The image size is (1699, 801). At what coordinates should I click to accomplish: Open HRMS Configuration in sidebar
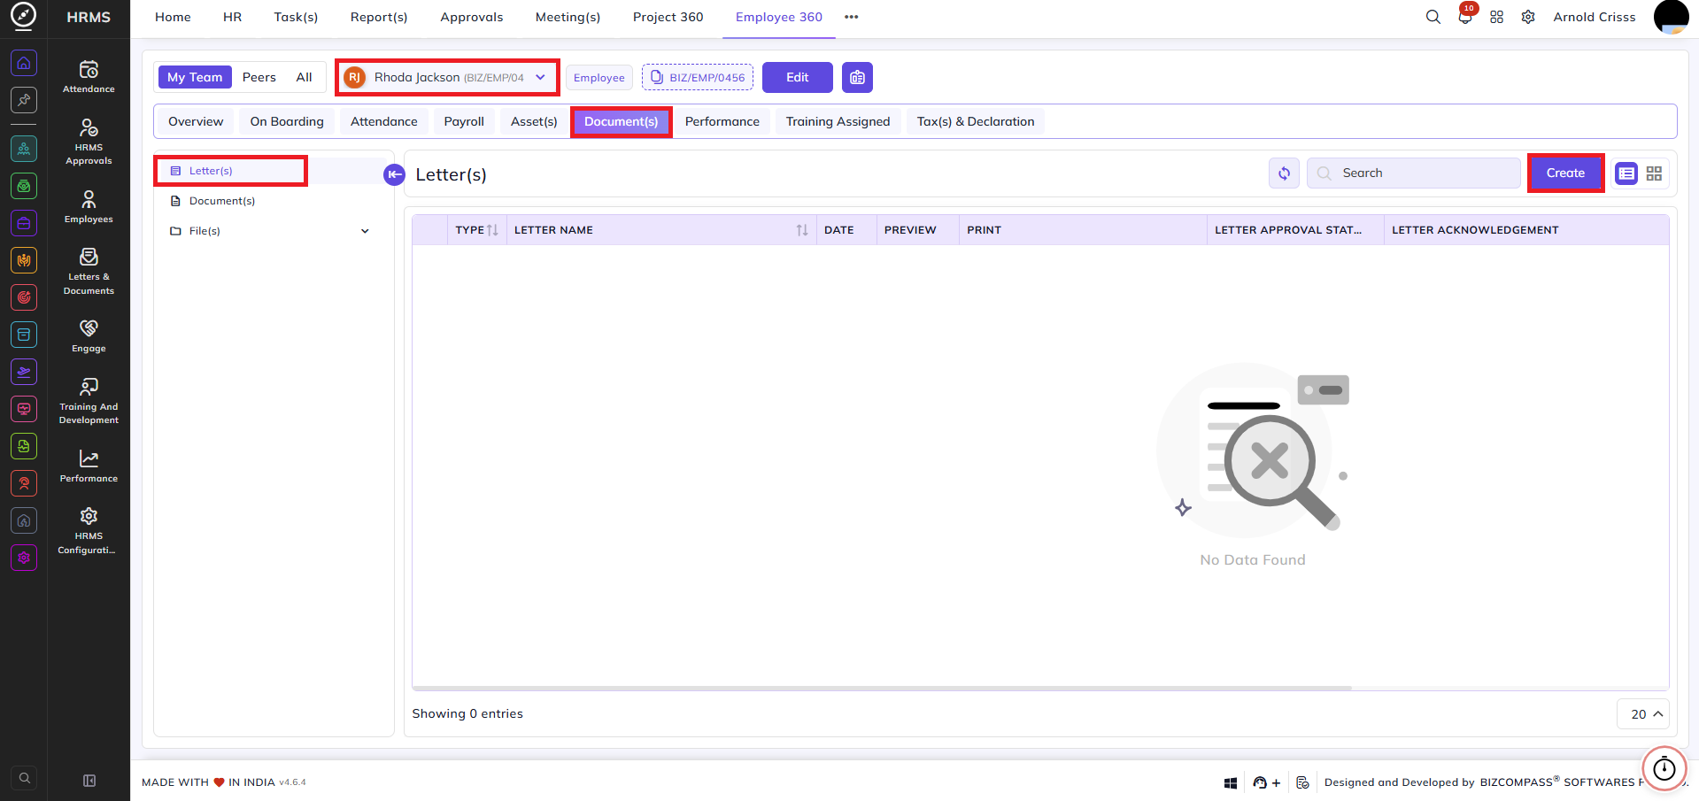click(x=89, y=530)
